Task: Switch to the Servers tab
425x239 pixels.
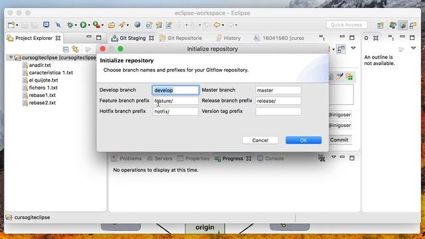Action: [159, 158]
